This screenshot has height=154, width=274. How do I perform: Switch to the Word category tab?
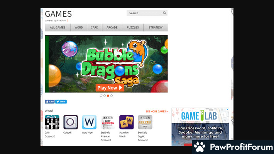79,27
